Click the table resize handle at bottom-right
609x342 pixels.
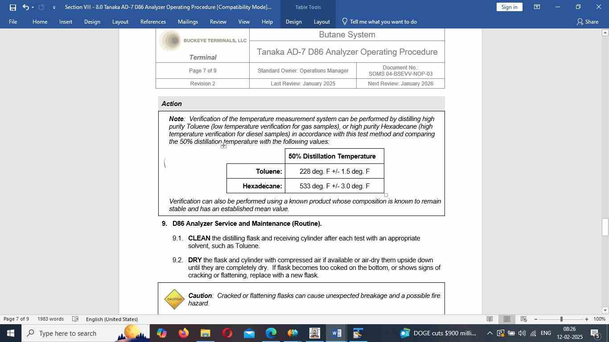(x=386, y=195)
